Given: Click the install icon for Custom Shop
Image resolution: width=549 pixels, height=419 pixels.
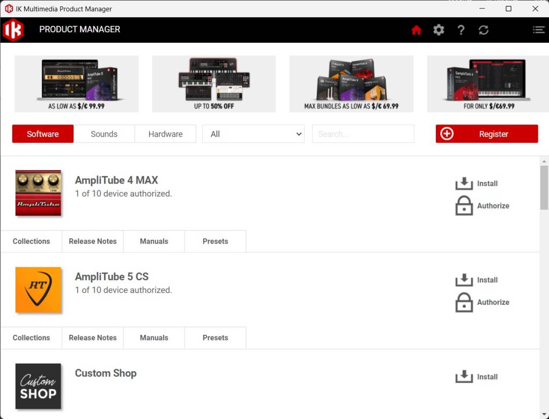Looking at the screenshot, I should click(x=464, y=377).
